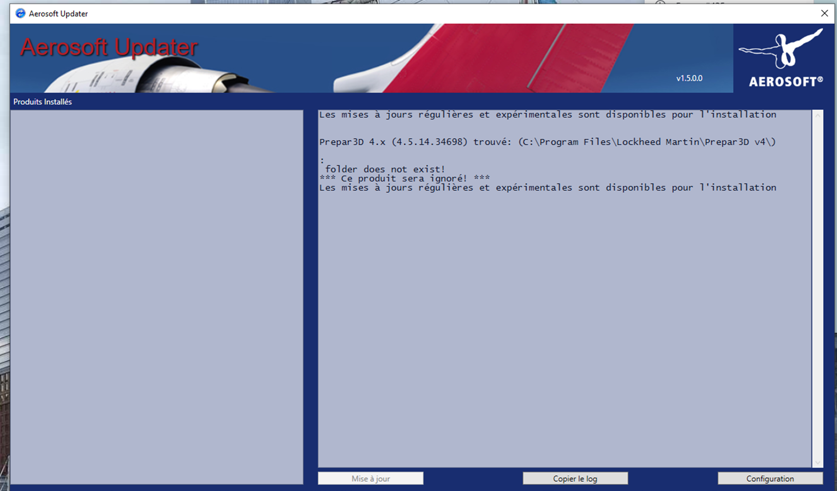Screen dimensions: 837x491
Task: Click the empty installed products list panel
Action: click(157, 297)
